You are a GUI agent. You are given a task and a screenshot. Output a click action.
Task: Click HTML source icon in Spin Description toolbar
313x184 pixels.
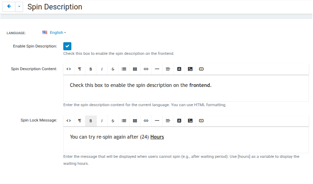[x=69, y=69]
